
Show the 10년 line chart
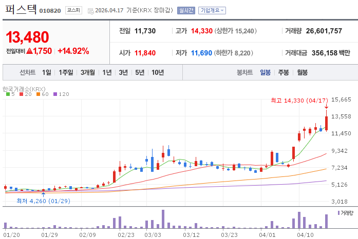tap(158, 72)
